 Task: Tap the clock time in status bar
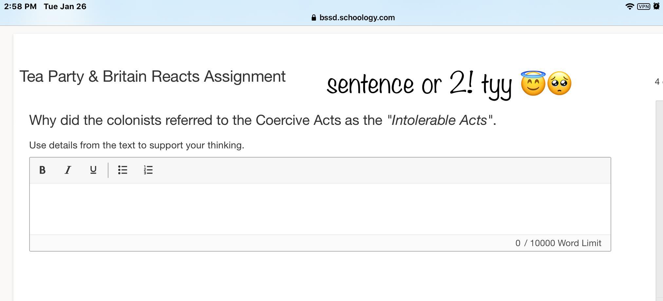point(20,7)
